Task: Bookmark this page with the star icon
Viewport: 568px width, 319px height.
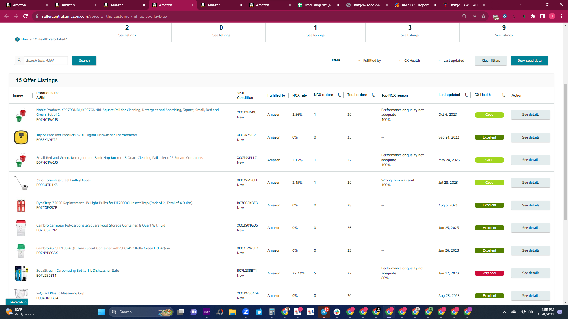Action: point(483,16)
